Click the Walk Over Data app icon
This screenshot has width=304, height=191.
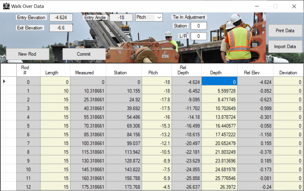pos(6,6)
